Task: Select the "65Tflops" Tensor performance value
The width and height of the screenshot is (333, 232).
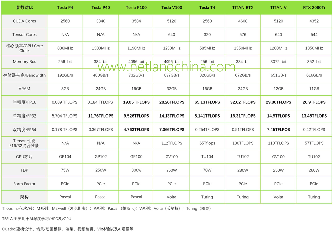Action: click(x=207, y=143)
